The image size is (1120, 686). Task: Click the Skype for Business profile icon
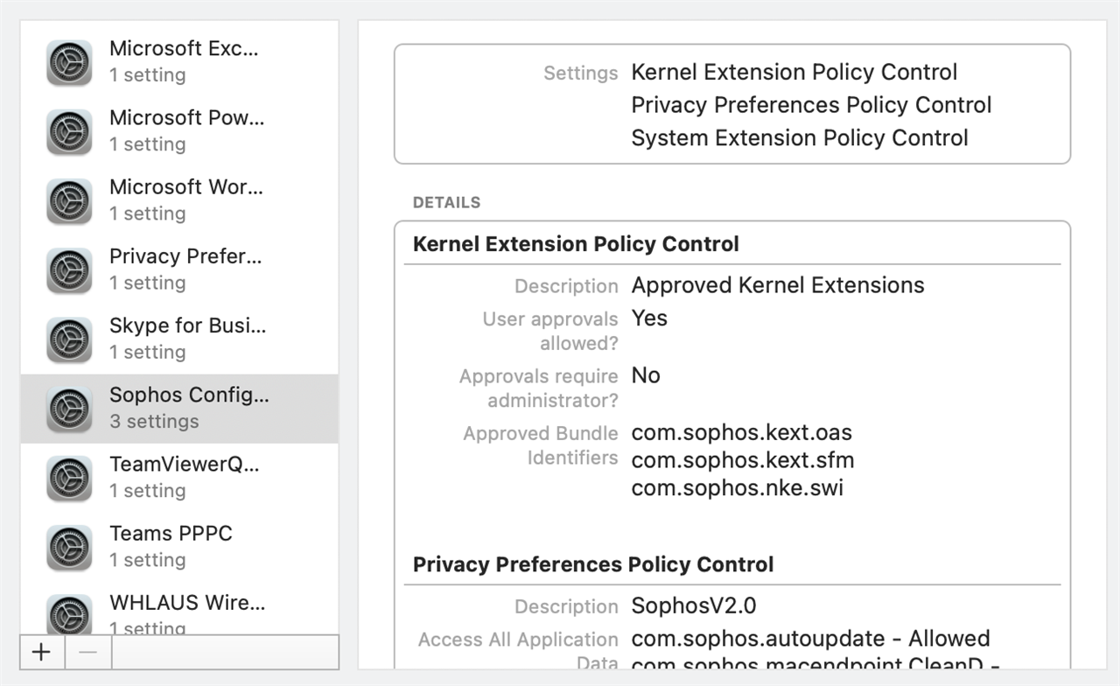[x=69, y=339]
